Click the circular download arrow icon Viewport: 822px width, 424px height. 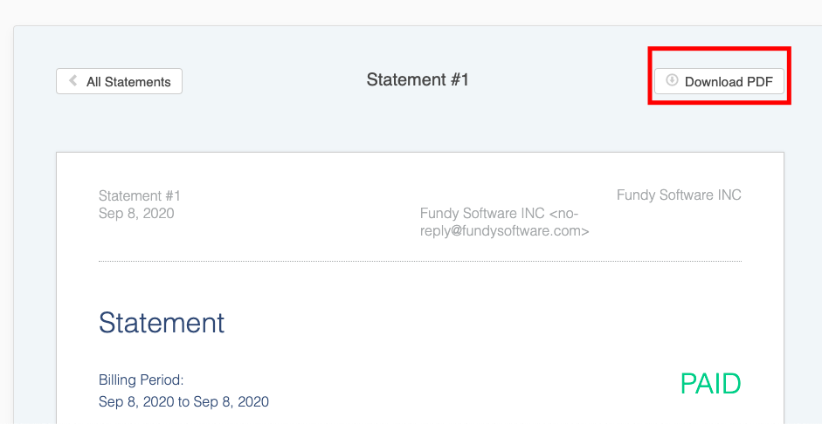672,80
